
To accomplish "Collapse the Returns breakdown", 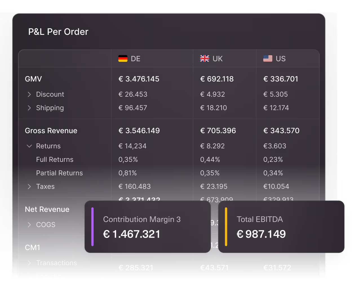I will click(x=29, y=146).
